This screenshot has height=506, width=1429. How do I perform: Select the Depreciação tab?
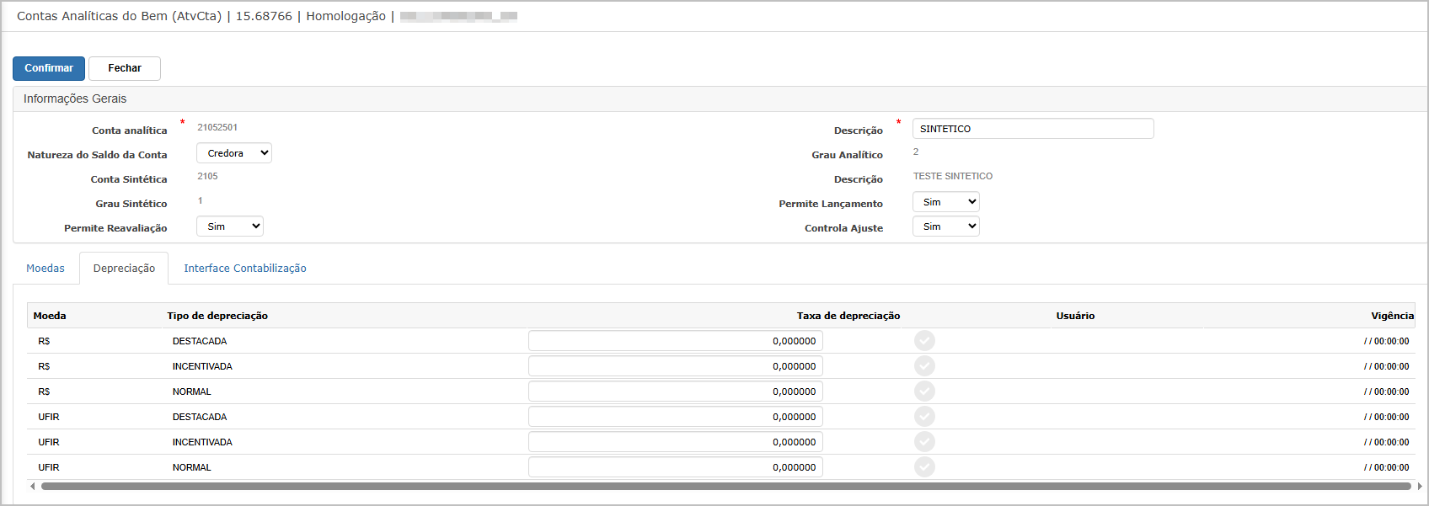click(124, 269)
